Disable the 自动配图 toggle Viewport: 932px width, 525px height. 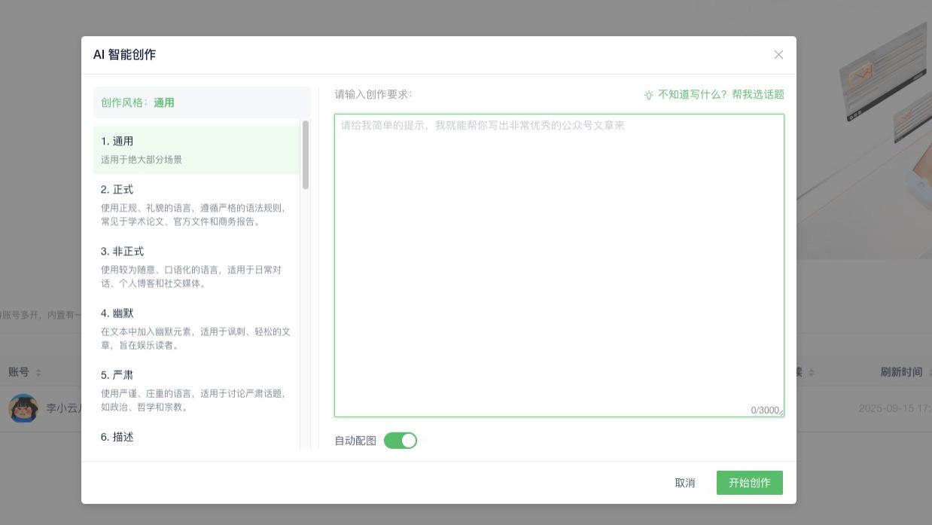click(401, 440)
